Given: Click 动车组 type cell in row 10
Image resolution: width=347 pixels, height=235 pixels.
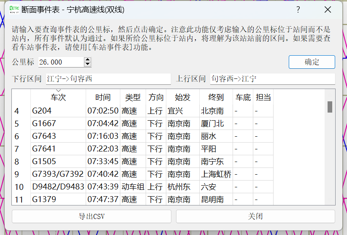Looking at the screenshot, I should tap(133, 187).
